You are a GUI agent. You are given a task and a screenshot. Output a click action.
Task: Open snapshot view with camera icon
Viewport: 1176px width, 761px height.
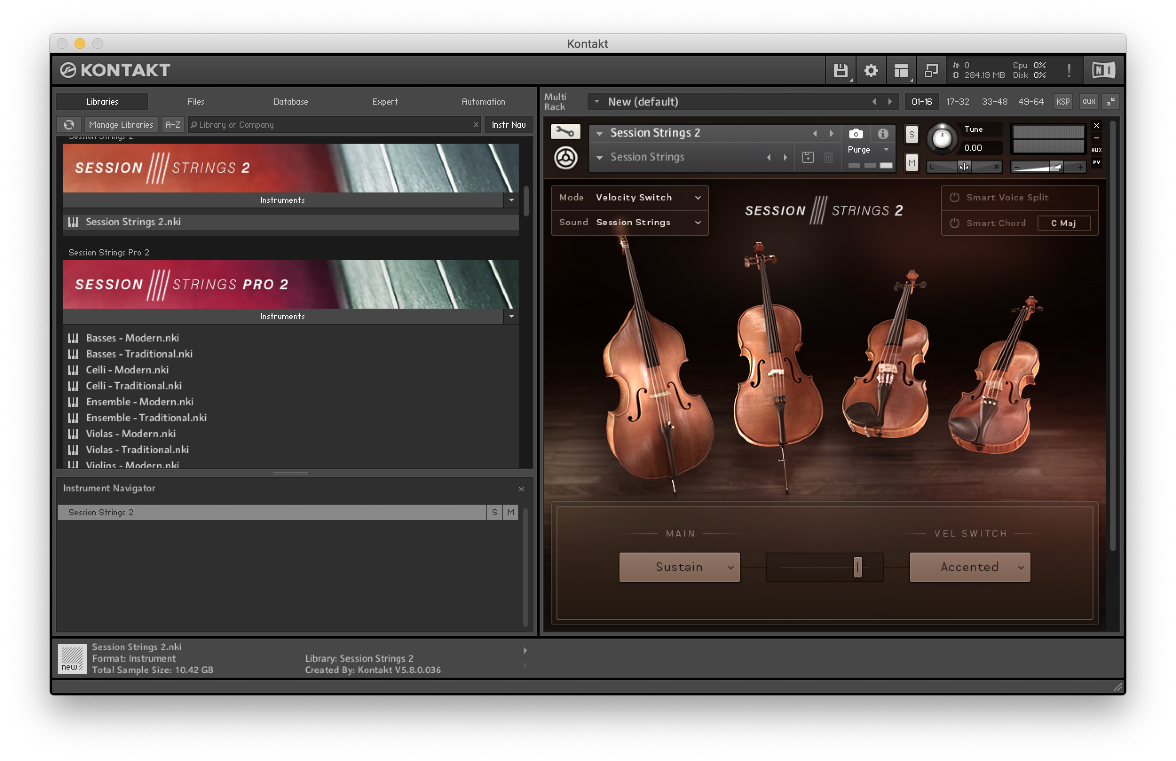tap(855, 133)
